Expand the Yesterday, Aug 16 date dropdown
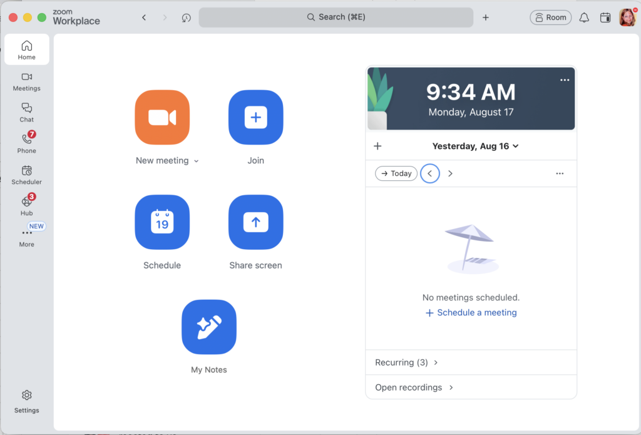The width and height of the screenshot is (641, 435). click(x=476, y=146)
